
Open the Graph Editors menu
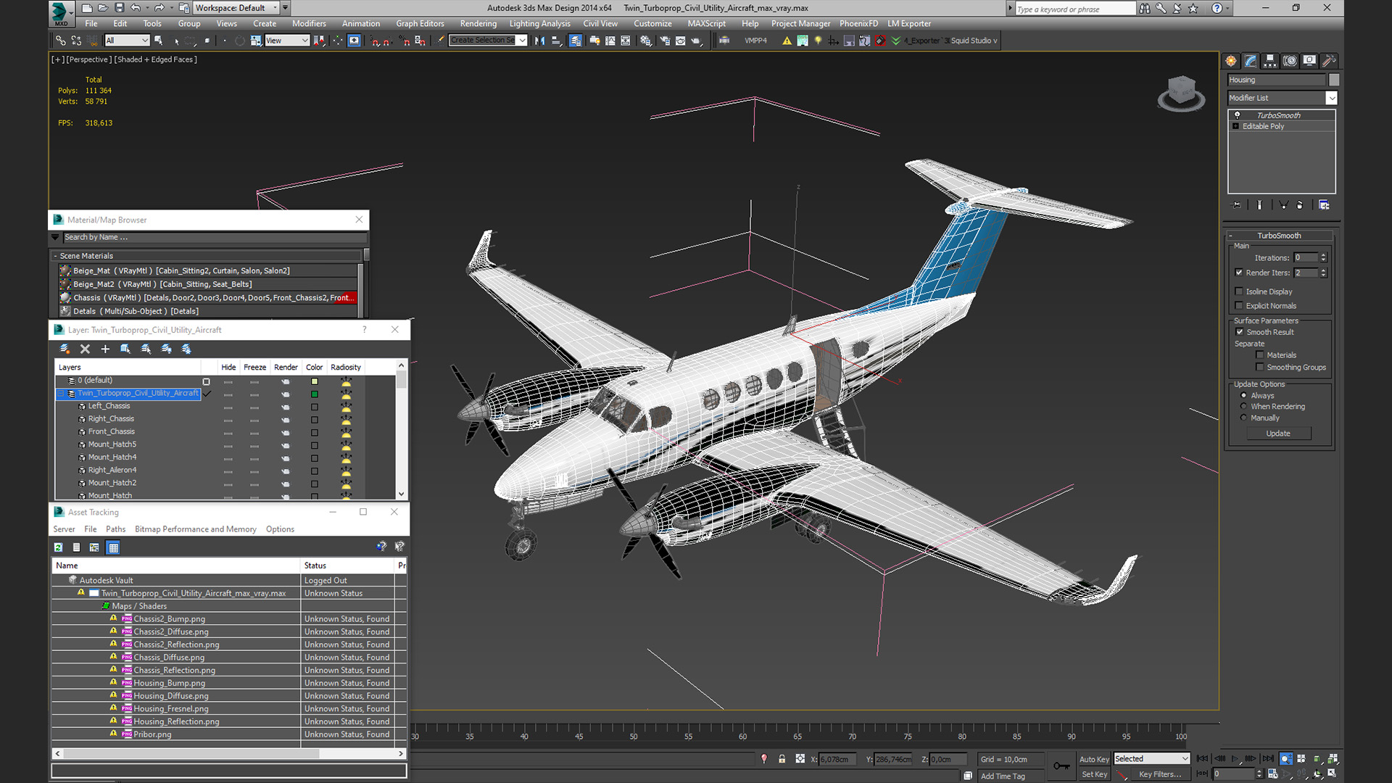click(420, 24)
